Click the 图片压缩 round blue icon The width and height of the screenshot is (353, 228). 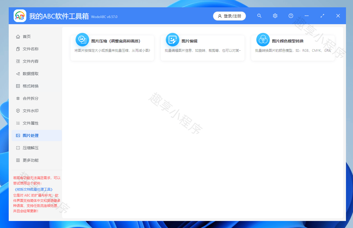tap(82, 40)
